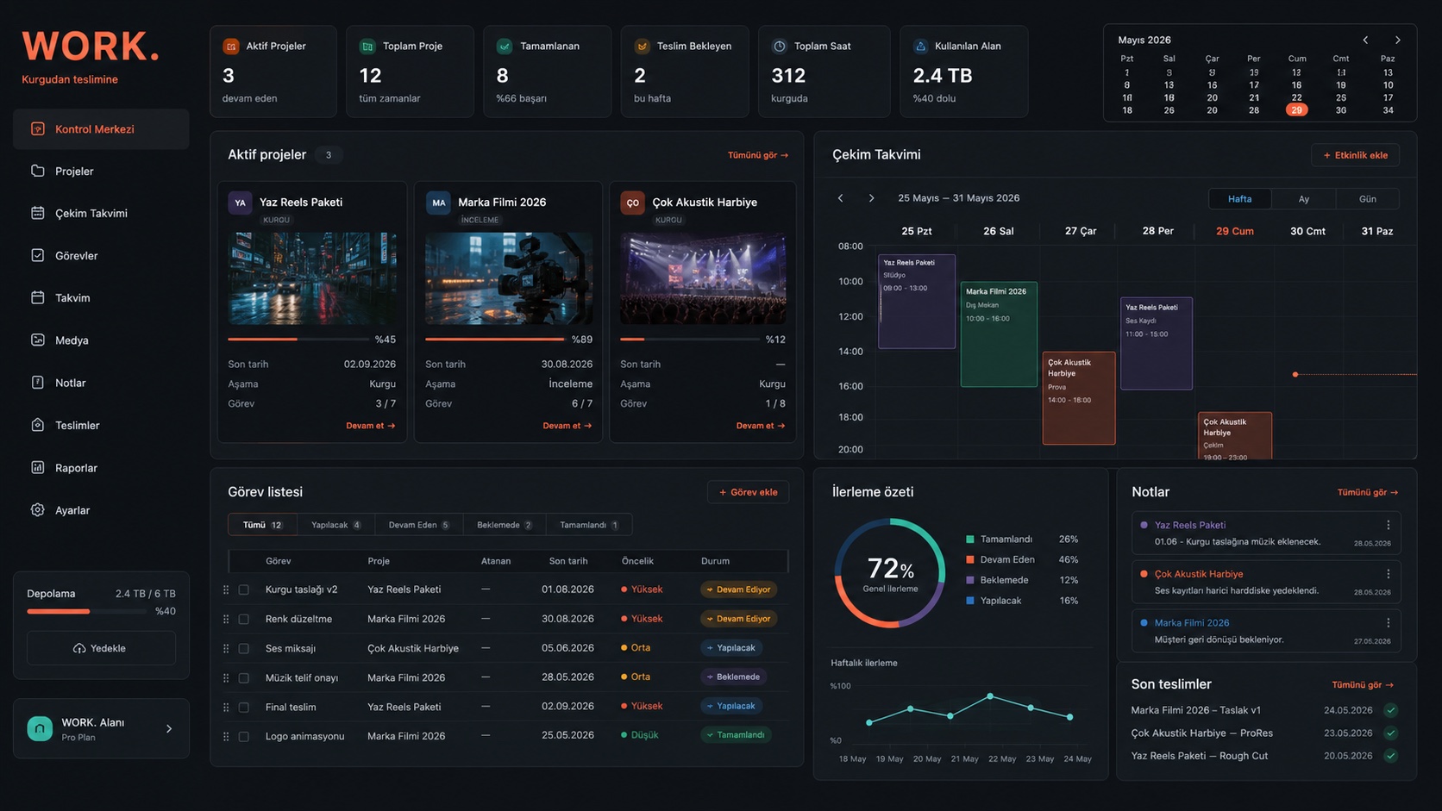This screenshot has height=811, width=1442.
Task: Go to next month in mini calendar
Action: pyautogui.click(x=1397, y=40)
